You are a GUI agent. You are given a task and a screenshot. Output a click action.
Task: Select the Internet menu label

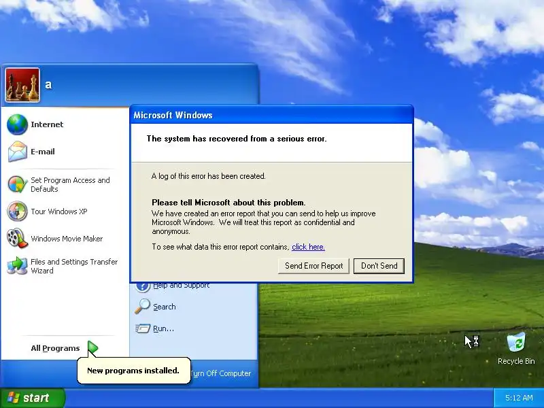point(47,124)
